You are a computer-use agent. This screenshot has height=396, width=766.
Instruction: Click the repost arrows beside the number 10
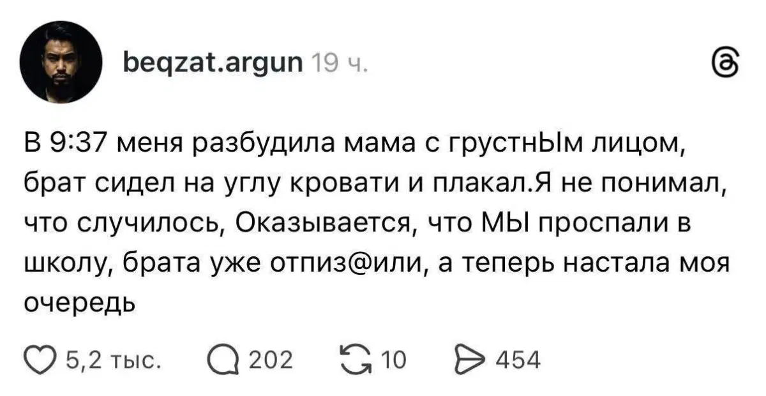click(357, 360)
